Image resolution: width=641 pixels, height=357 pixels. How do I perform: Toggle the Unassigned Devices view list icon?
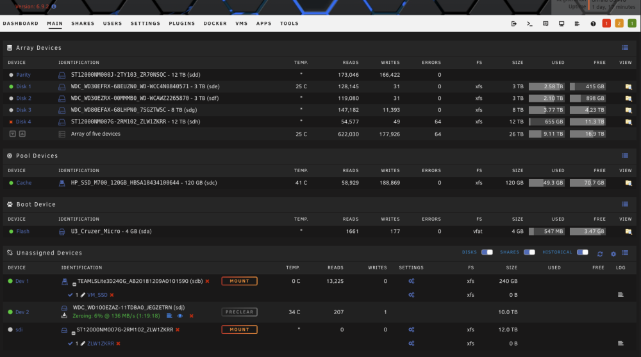click(x=625, y=253)
